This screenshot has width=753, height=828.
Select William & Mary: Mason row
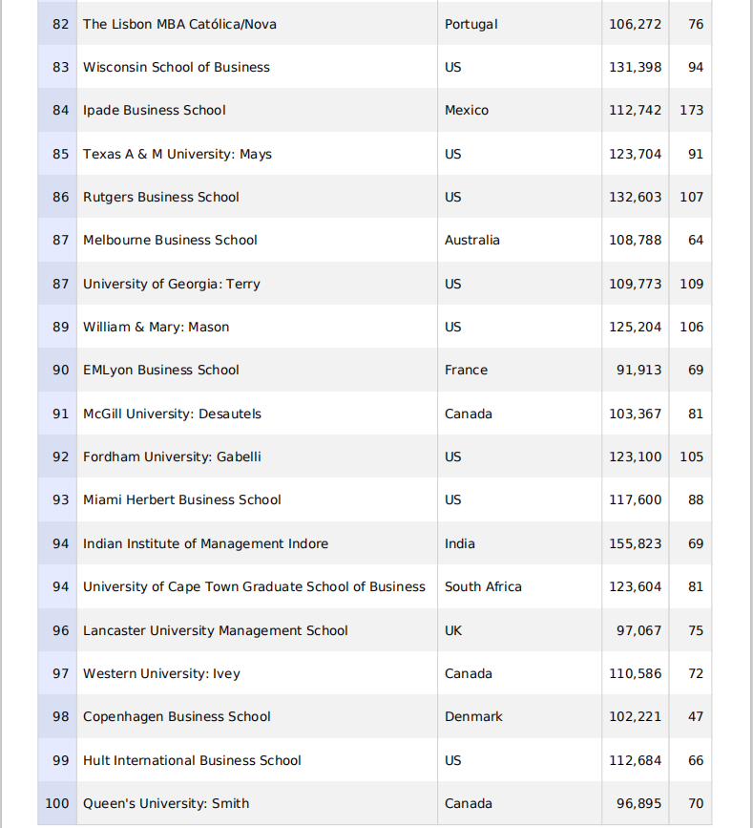[x=157, y=328]
